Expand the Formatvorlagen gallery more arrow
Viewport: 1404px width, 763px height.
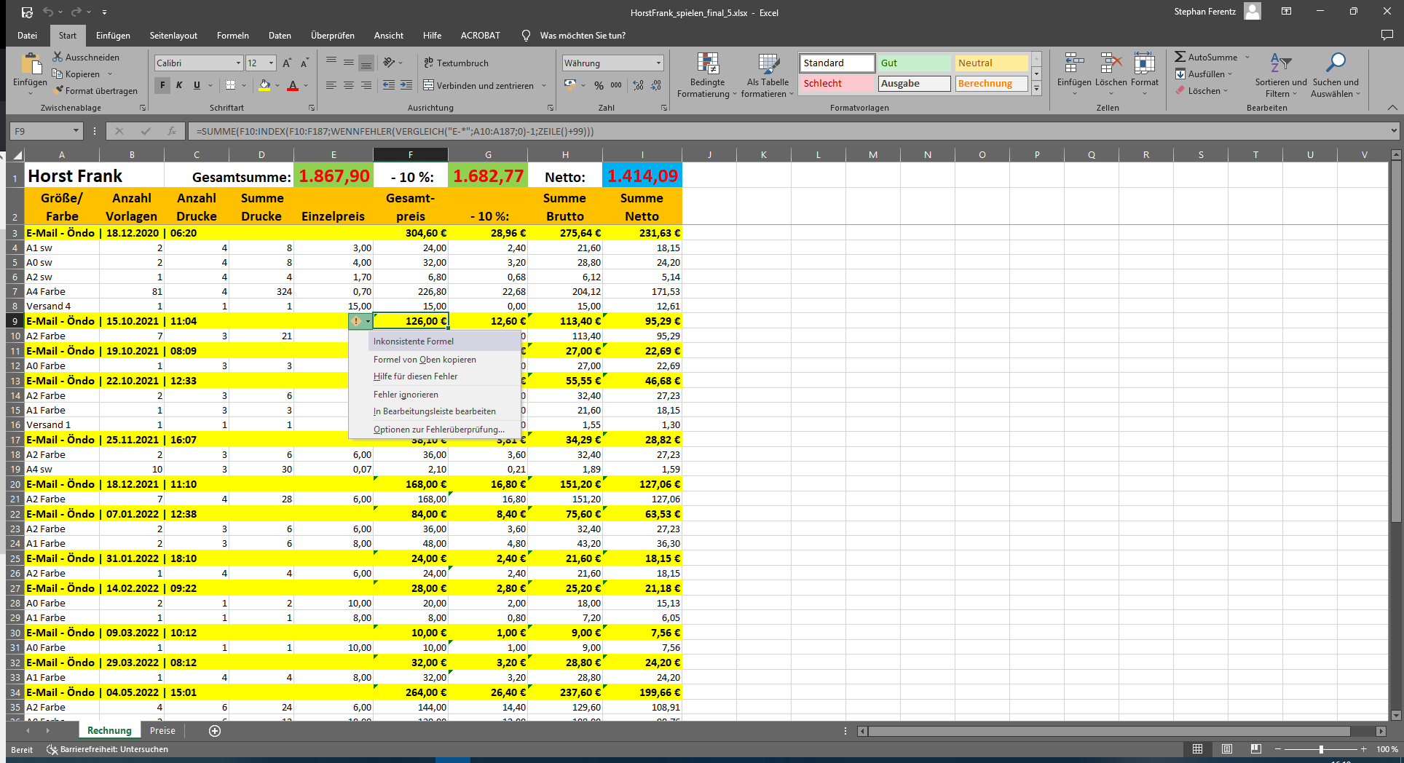pyautogui.click(x=1036, y=88)
